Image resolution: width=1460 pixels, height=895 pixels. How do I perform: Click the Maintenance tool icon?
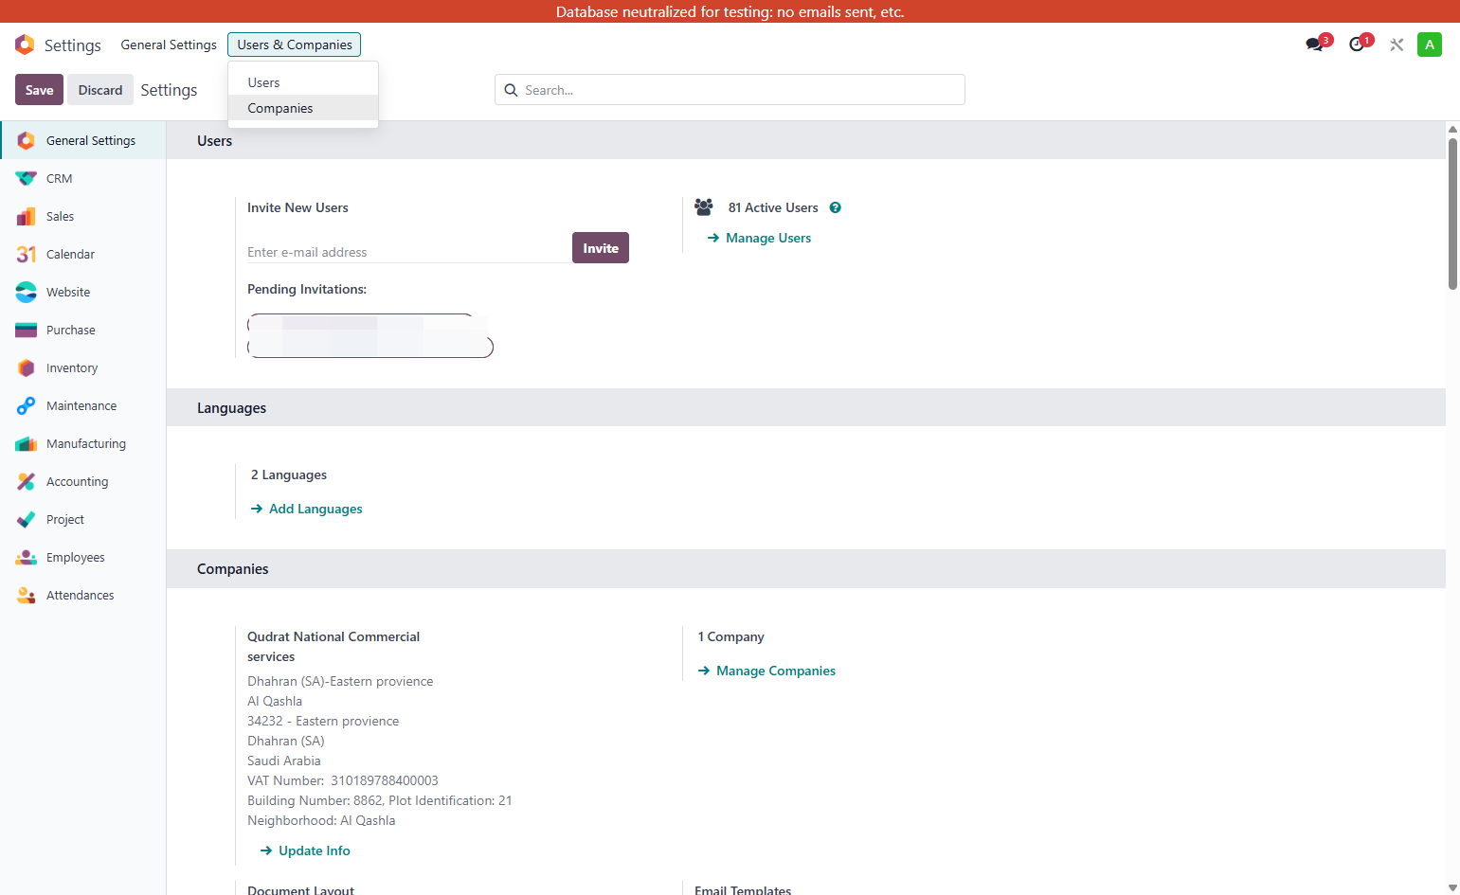(27, 405)
